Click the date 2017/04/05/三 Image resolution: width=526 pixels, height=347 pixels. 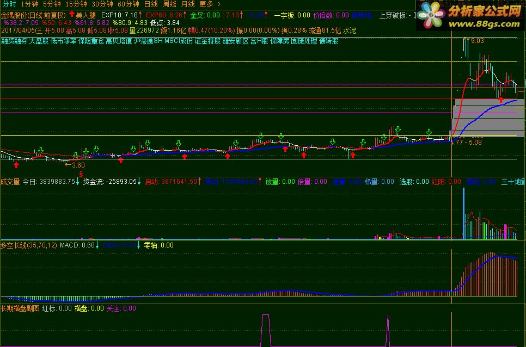click(22, 30)
